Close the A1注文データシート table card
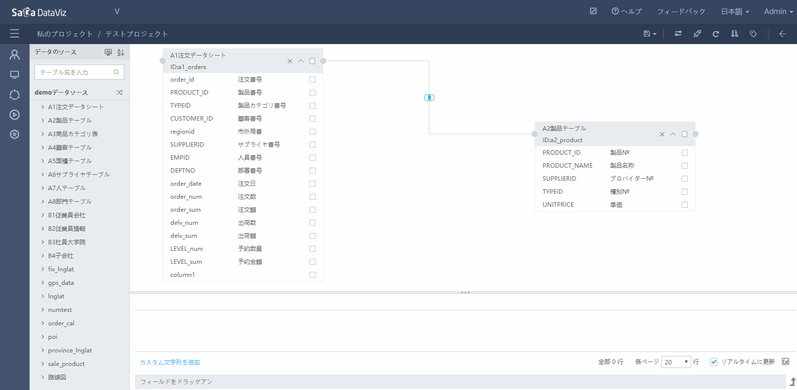The height and width of the screenshot is (390, 797). [290, 61]
